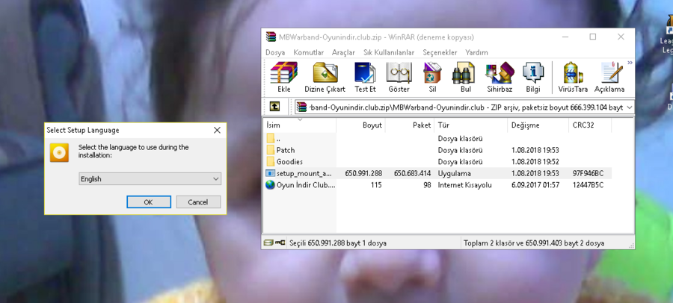Image resolution: width=673 pixels, height=303 pixels.
Task: Click the disk drive icon in status bar
Action: point(268,243)
